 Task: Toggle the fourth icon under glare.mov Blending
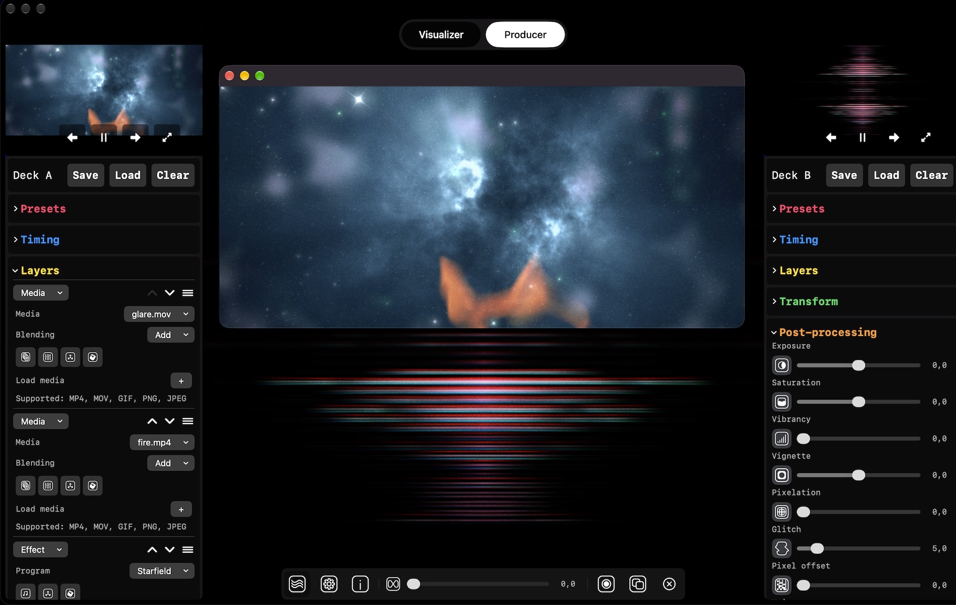(x=93, y=357)
